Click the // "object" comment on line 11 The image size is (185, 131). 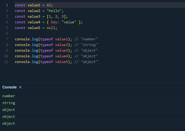point(86,62)
